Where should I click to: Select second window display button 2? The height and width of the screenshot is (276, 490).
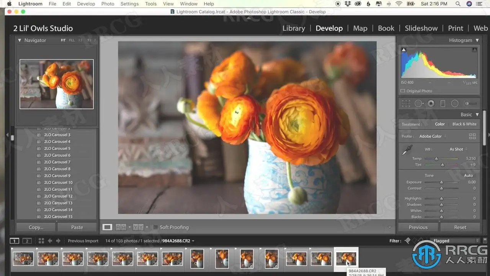(x=27, y=241)
